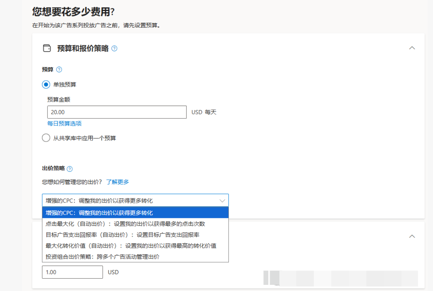This screenshot has width=433, height=291.
Task: Open the bid strategy combo box
Action: 131,200
